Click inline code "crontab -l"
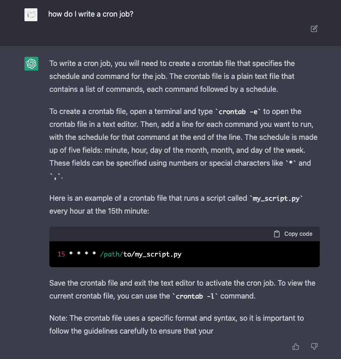The image size is (341, 359). [x=195, y=296]
